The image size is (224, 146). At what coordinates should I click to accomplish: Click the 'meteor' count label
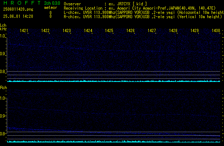click(51, 7)
